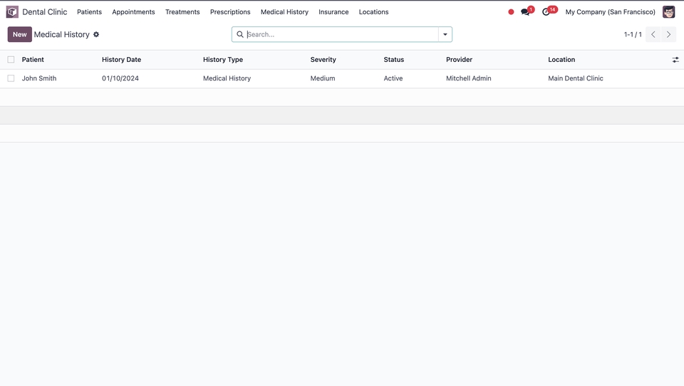Open the activities clock icon

pos(547,11)
